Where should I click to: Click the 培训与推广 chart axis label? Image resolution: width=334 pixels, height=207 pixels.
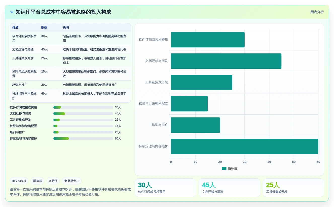tap(160, 125)
